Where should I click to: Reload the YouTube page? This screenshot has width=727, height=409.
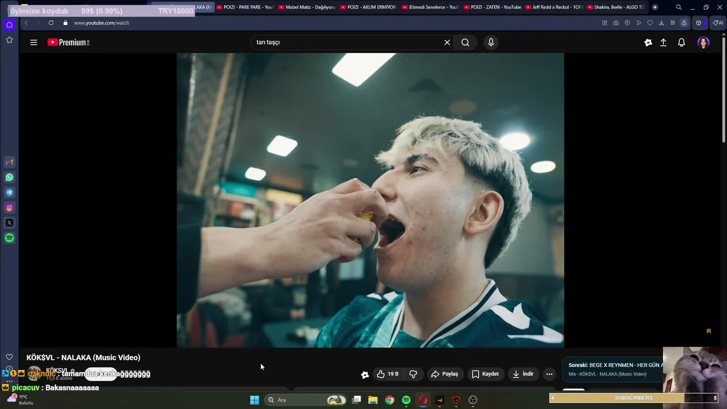pos(51,23)
